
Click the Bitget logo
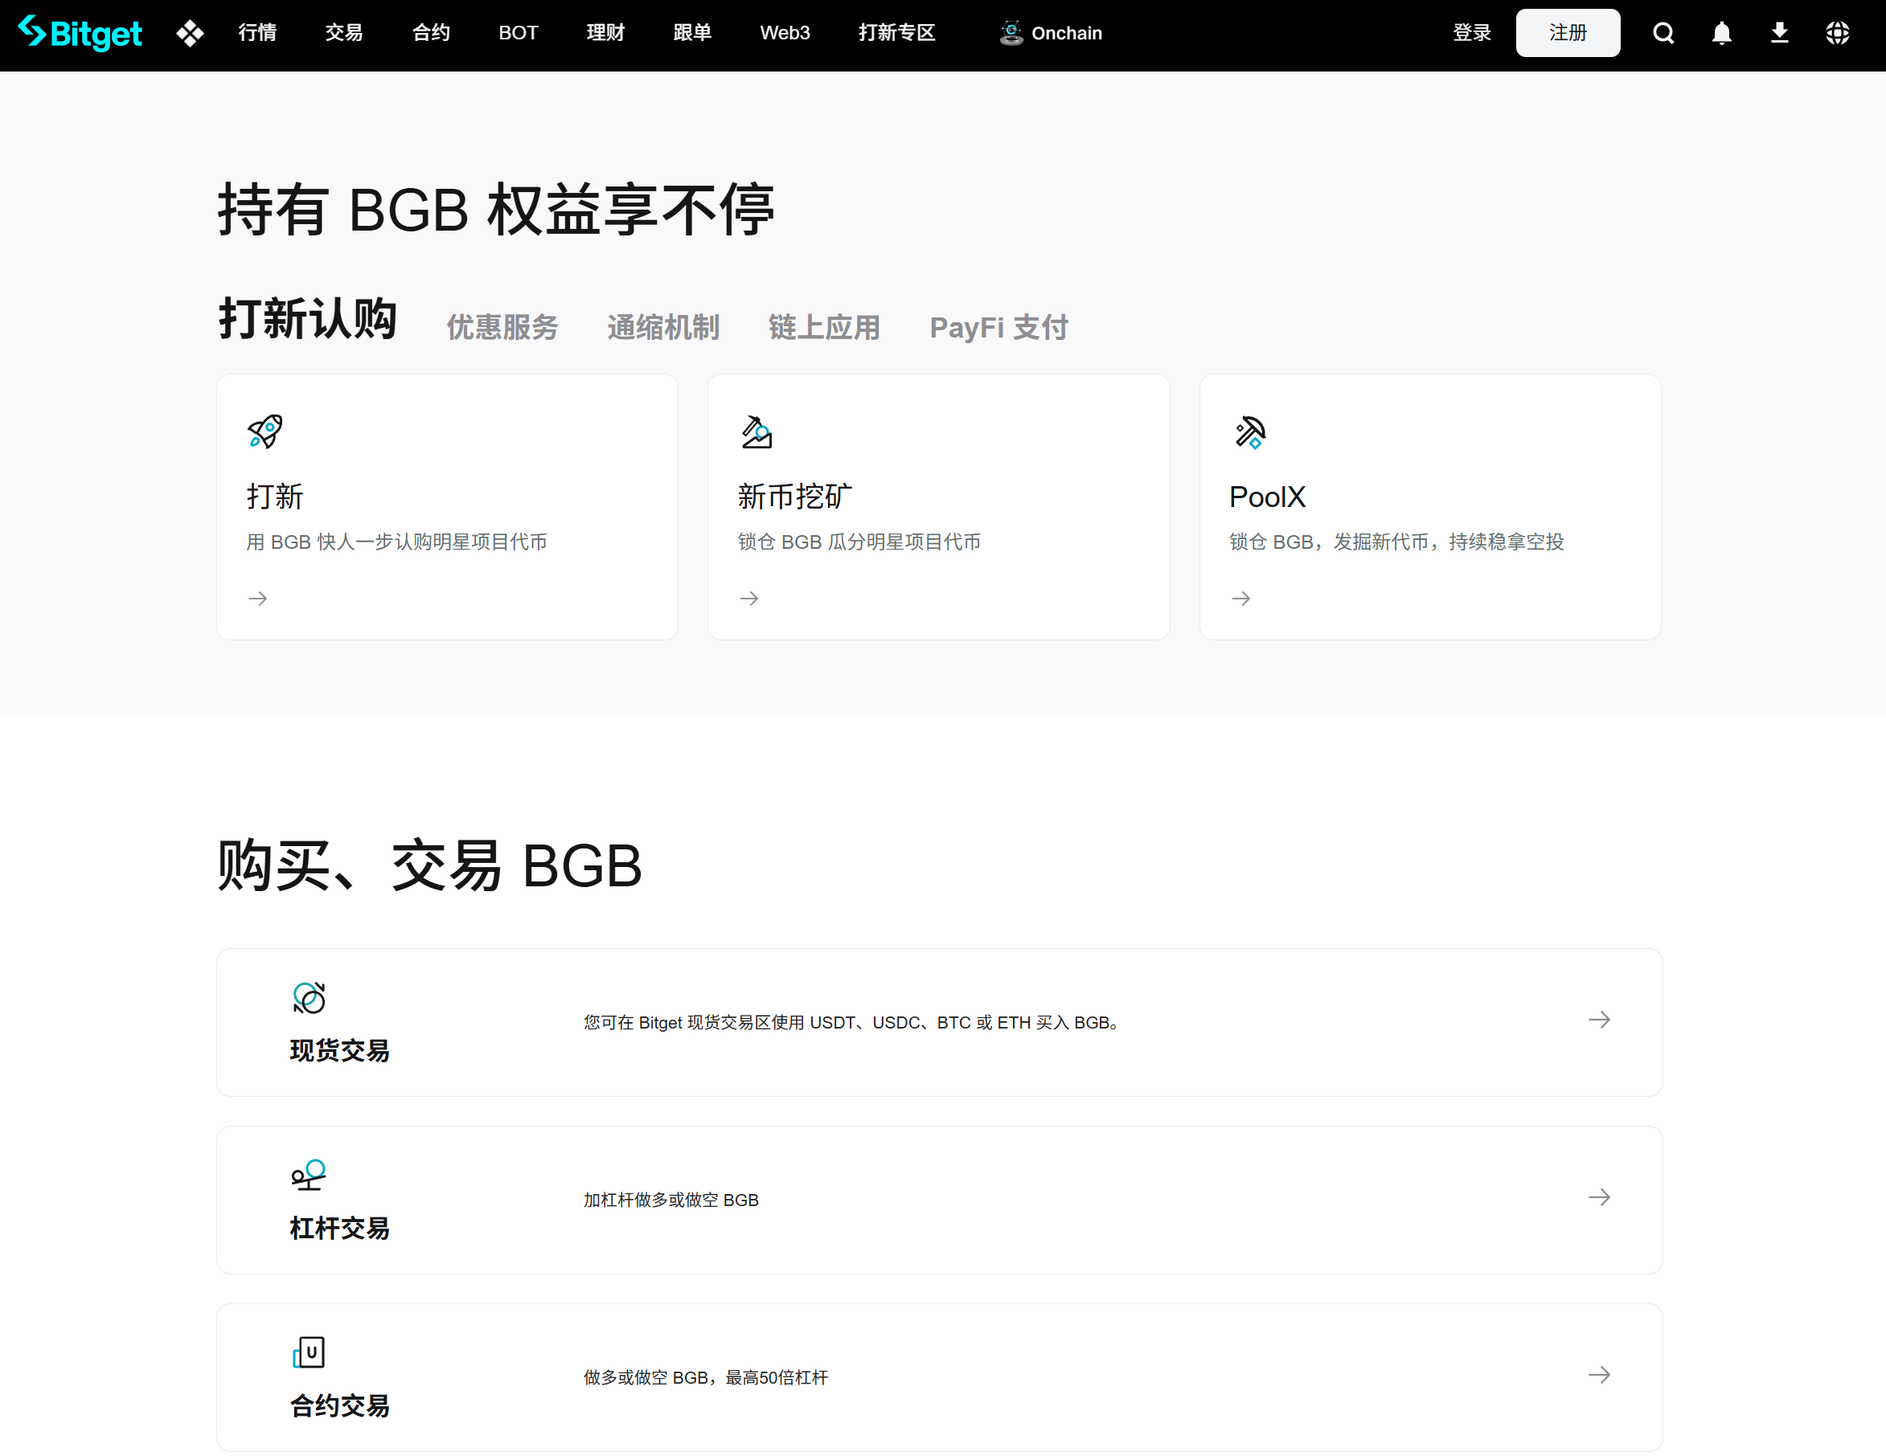[x=80, y=33]
